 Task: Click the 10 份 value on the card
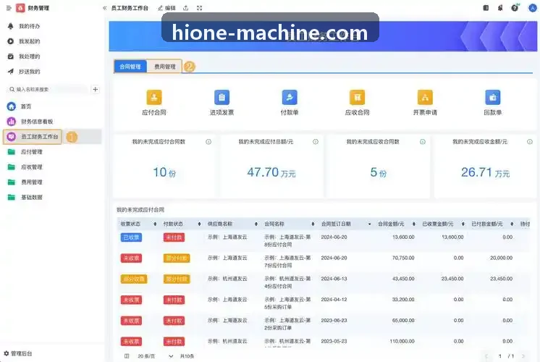[164, 172]
